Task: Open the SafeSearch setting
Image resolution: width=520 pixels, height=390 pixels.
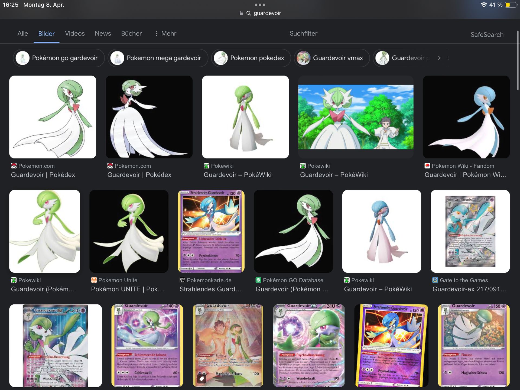Action: point(487,35)
